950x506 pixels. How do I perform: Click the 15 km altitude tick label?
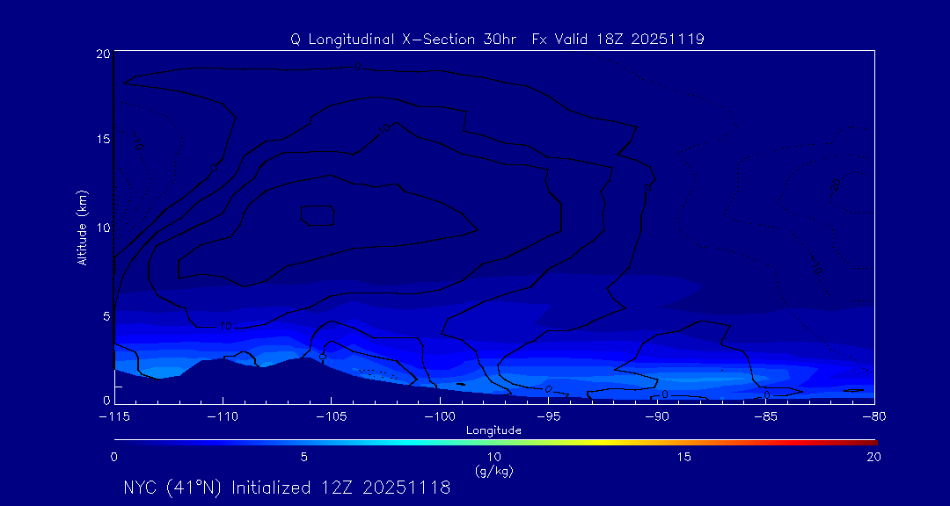click(x=102, y=139)
